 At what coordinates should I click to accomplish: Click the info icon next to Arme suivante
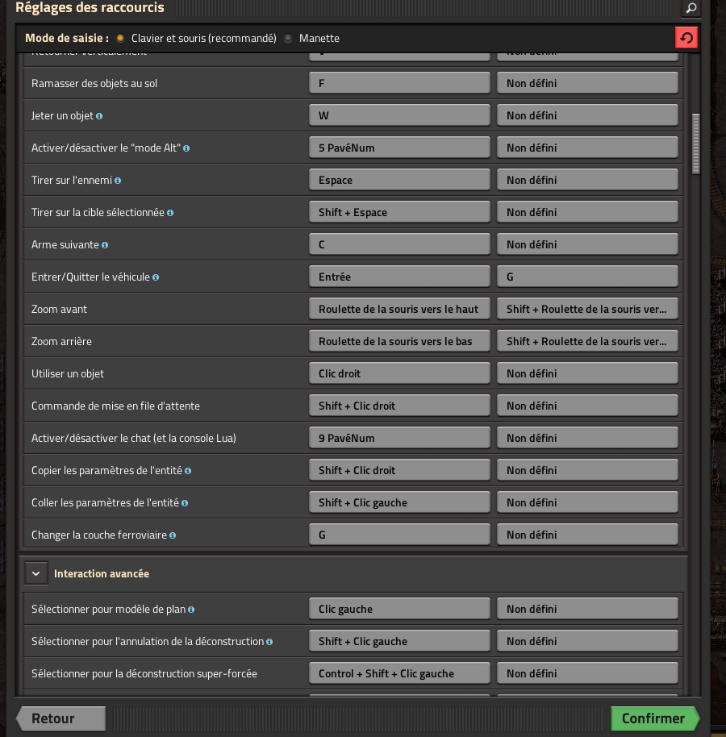coord(105,245)
